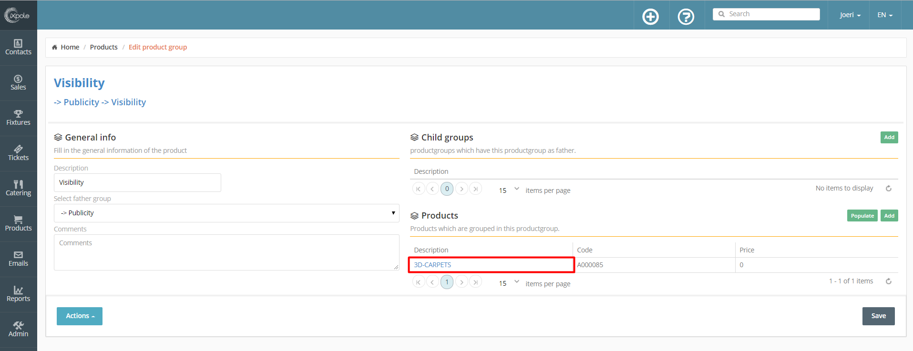Go to next page of Child groups
This screenshot has width=913, height=351.
pyautogui.click(x=462, y=189)
